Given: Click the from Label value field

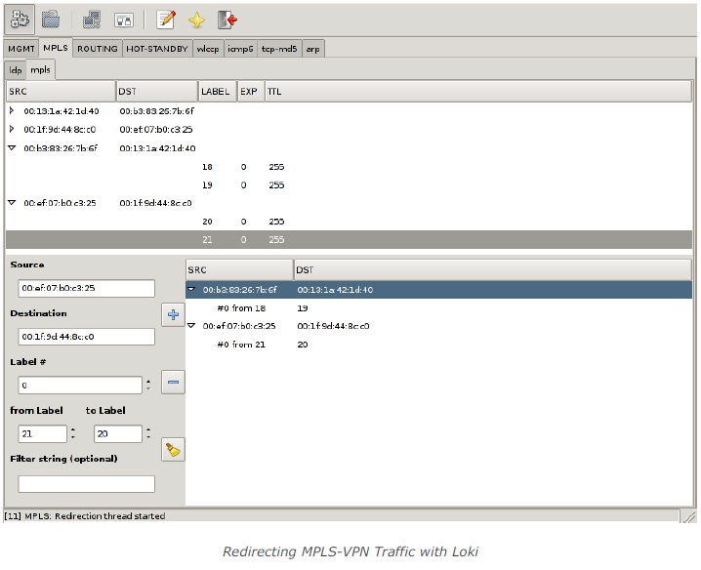Looking at the screenshot, I should (43, 433).
